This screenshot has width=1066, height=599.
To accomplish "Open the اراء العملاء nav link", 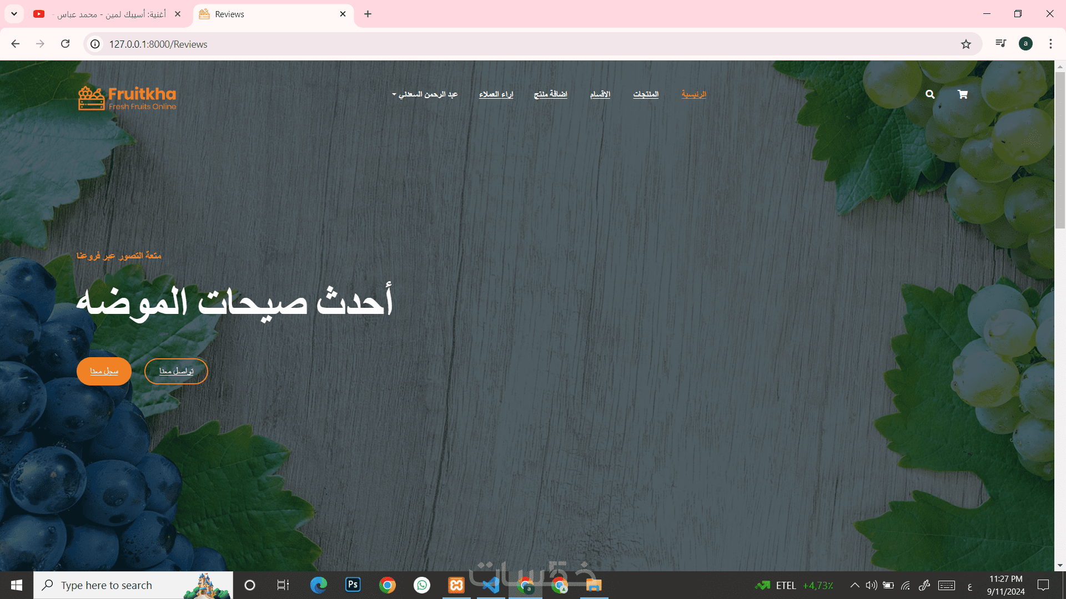I will click(x=496, y=94).
